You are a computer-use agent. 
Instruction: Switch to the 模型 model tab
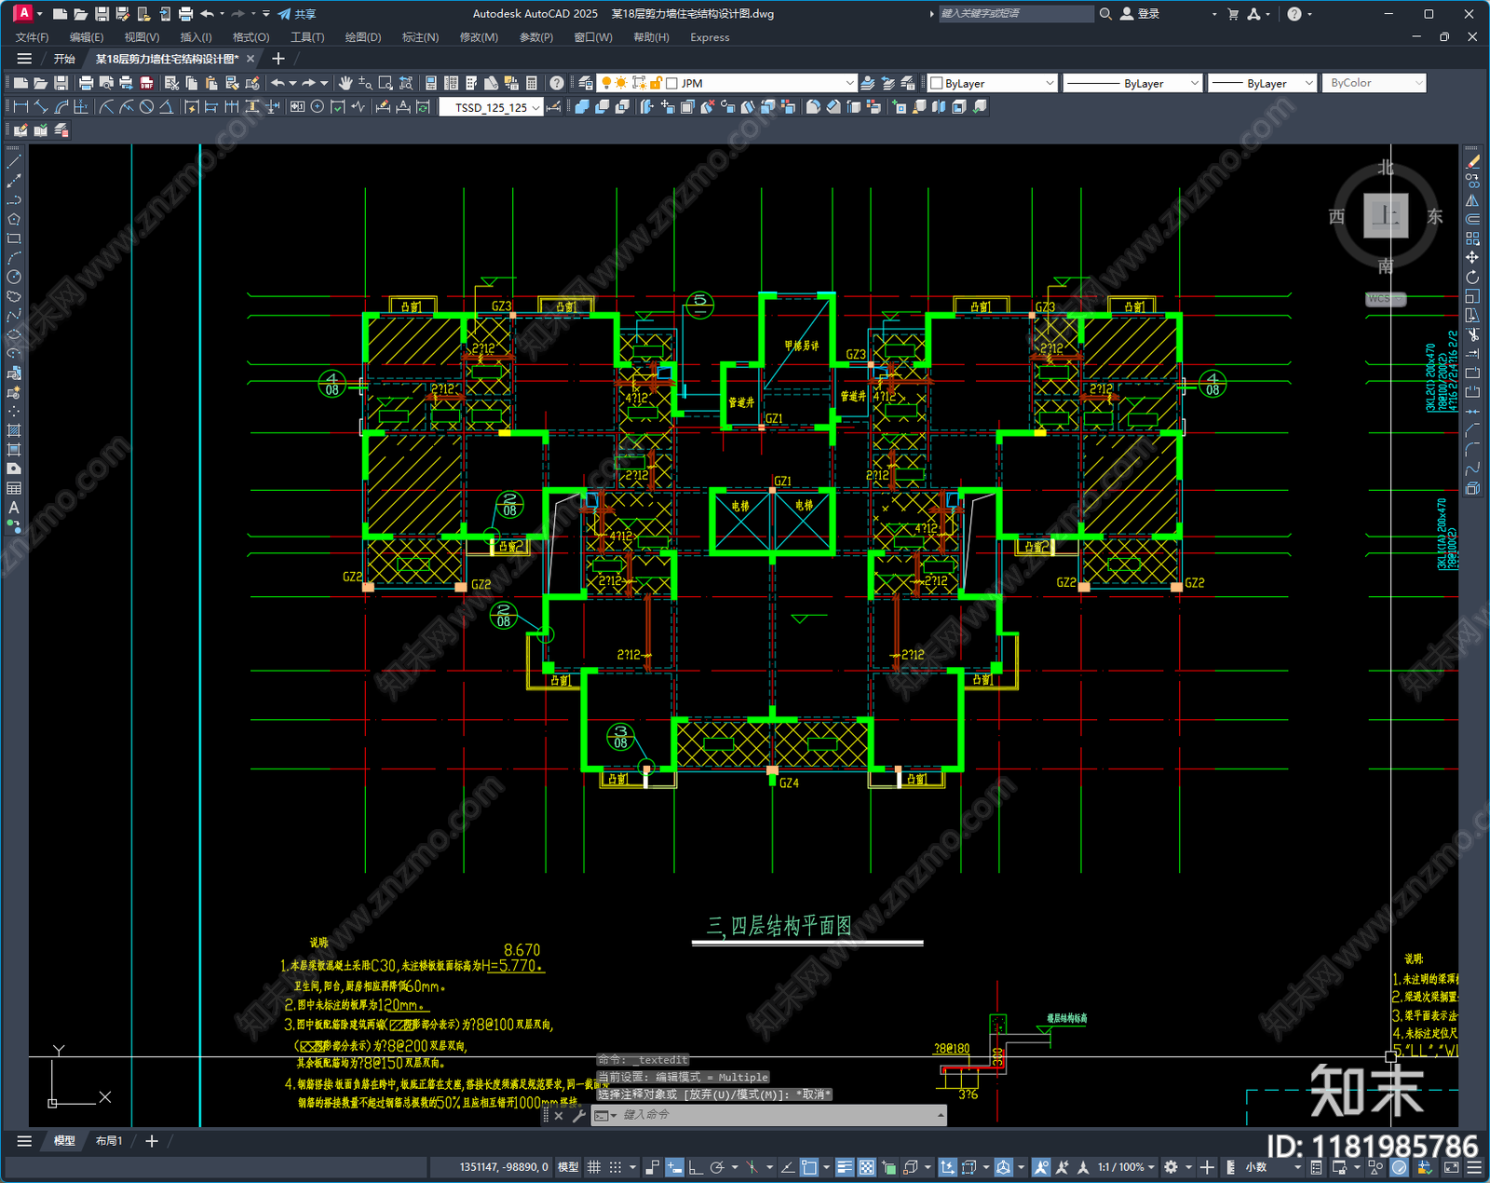pyautogui.click(x=64, y=1141)
